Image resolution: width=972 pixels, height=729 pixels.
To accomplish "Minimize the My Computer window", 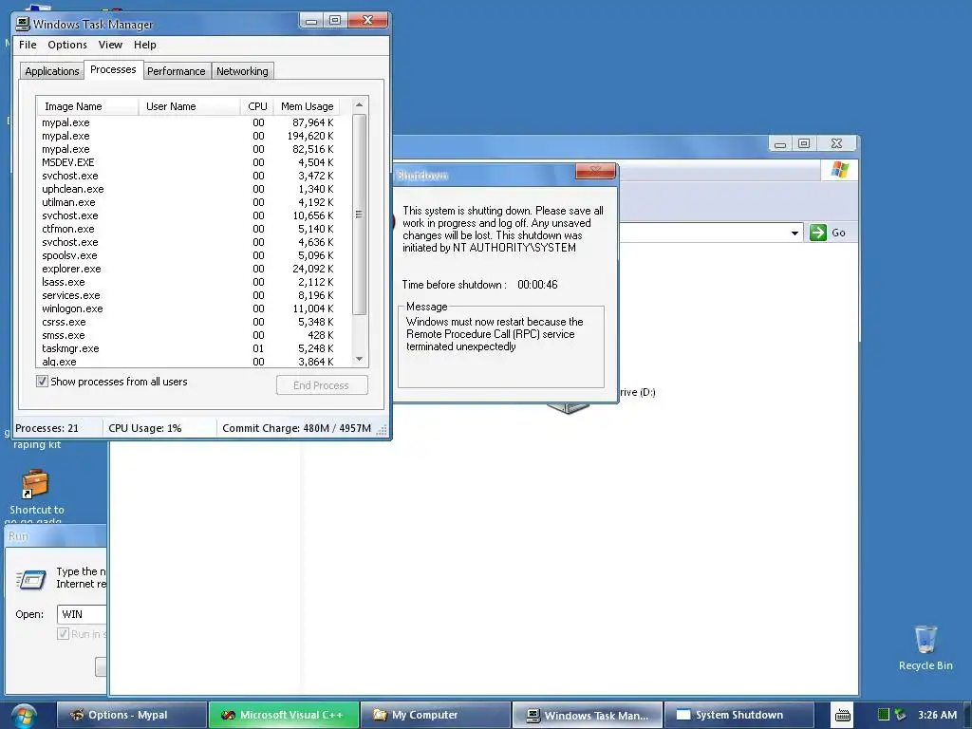I will pyautogui.click(x=780, y=144).
